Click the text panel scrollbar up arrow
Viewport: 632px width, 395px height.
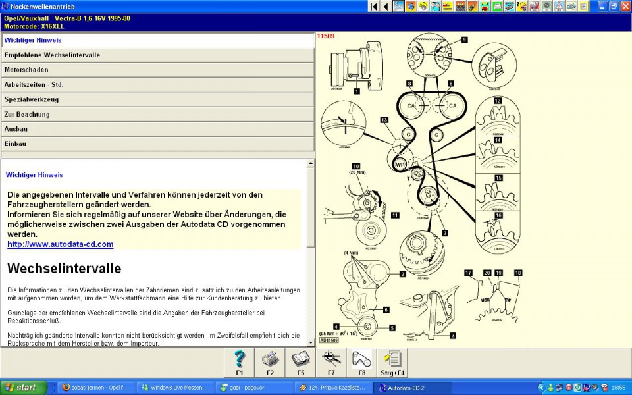(x=310, y=163)
